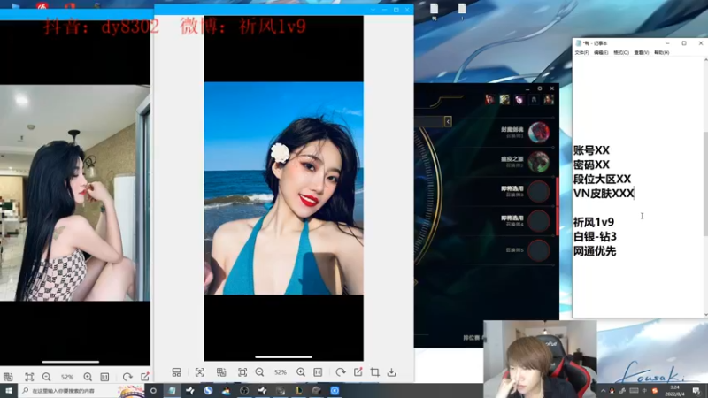
Task: Zoom out in center image viewer
Action: [259, 372]
